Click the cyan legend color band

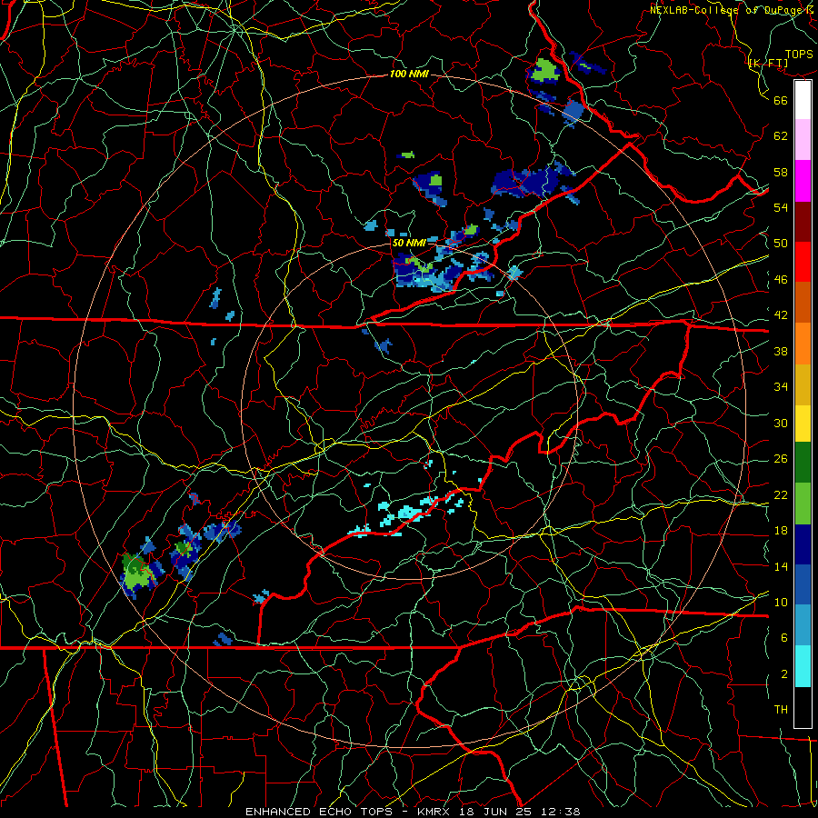(x=803, y=666)
